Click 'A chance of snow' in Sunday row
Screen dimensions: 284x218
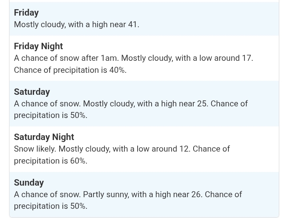click(46, 194)
